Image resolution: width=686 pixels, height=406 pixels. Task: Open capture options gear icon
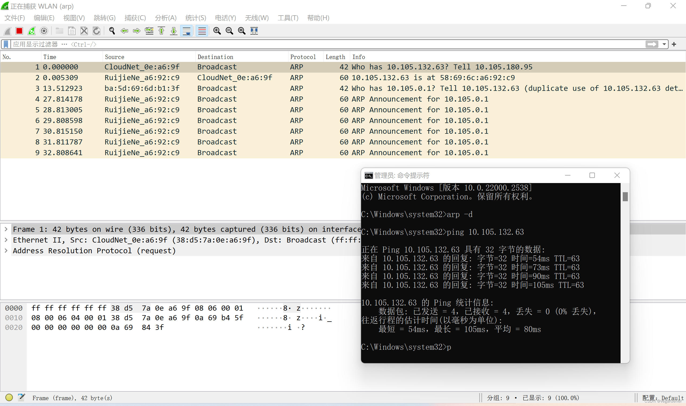point(44,31)
